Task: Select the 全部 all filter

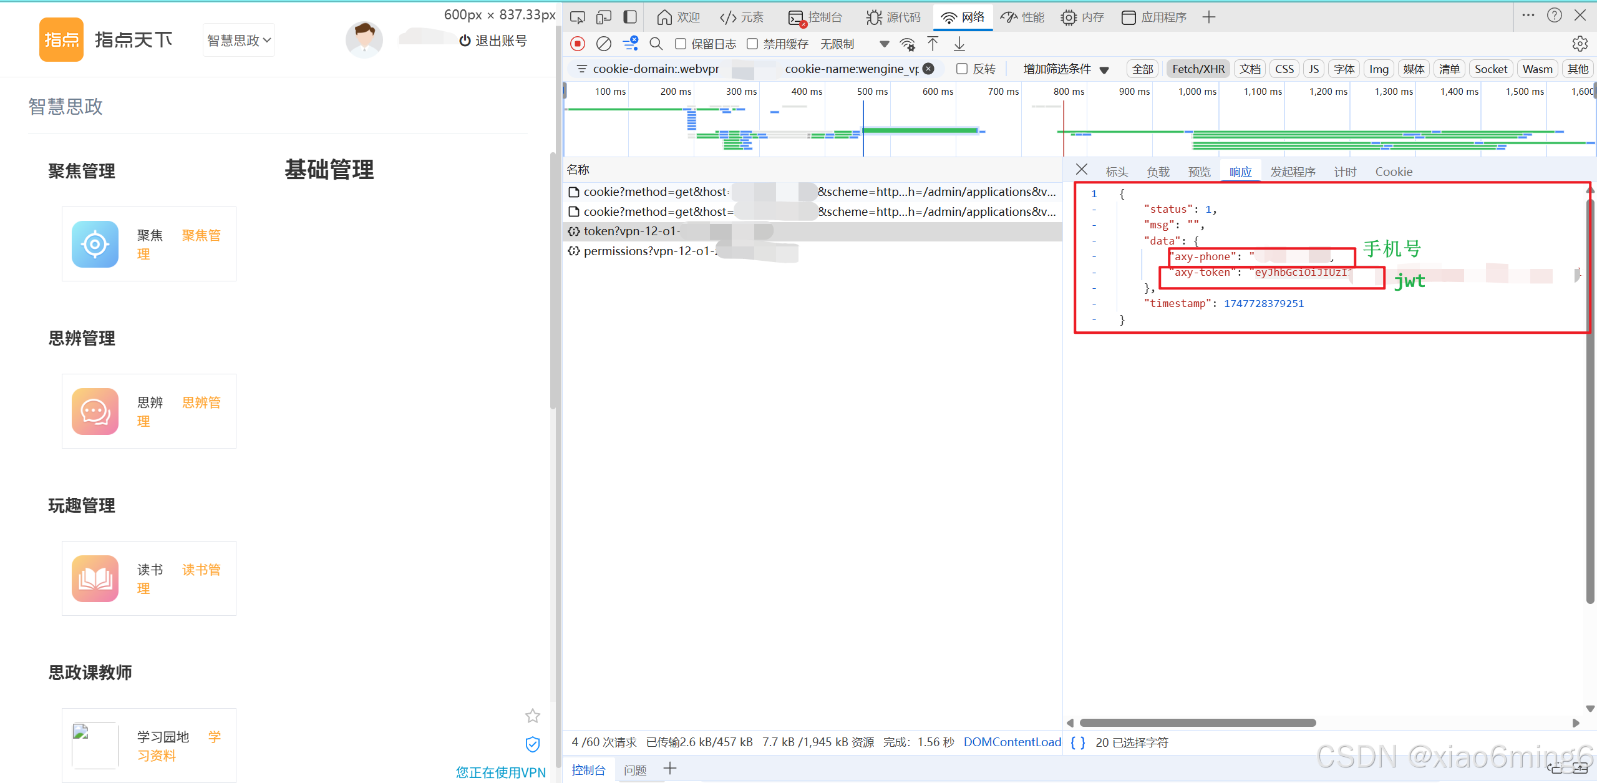Action: [x=1143, y=69]
